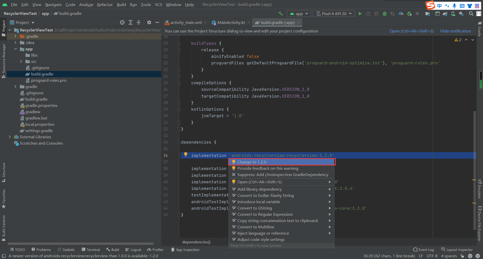This screenshot has height=259, width=483.
Task: Expand the External Libraries tree node
Action: [10, 137]
